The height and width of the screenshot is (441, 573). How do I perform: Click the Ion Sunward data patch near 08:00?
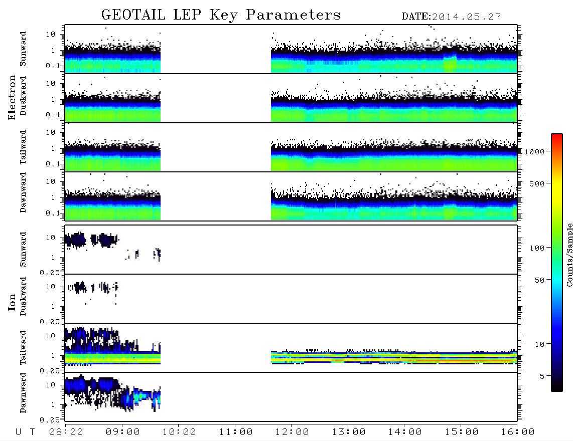[75, 240]
